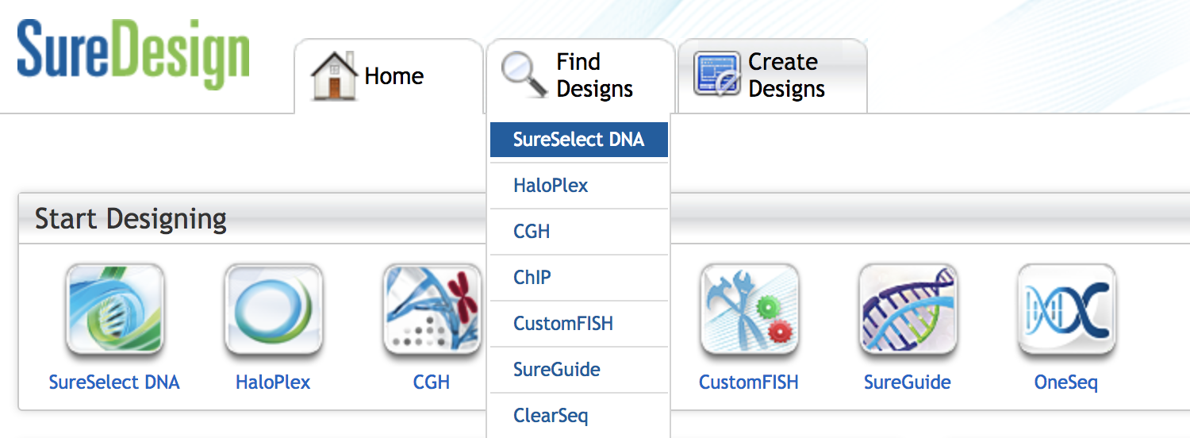Switch to the Home tab
Viewport: 1190px width, 438px height.
(x=389, y=76)
